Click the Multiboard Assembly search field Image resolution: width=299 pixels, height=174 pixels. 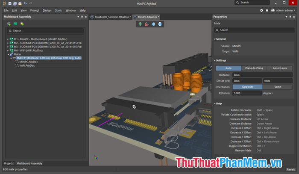45,31
